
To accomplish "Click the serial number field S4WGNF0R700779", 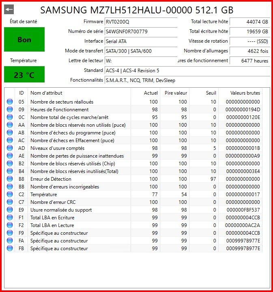I will (141, 31).
